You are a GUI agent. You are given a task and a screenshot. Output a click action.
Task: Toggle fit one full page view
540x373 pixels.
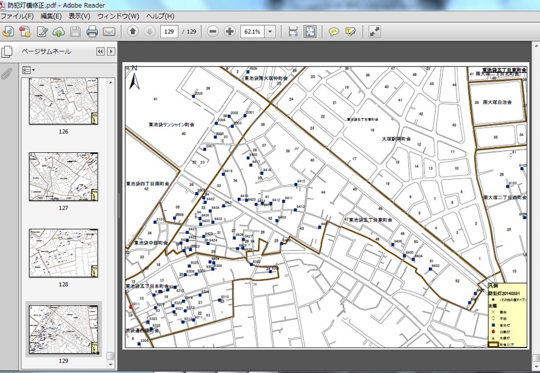310,32
